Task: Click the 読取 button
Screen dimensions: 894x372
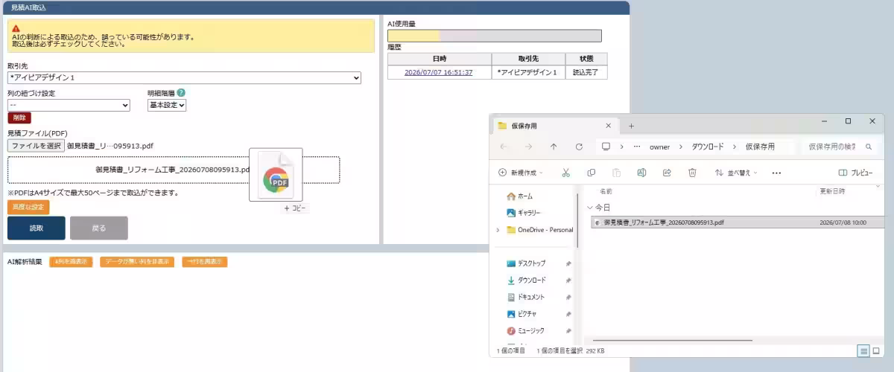Action: coord(37,228)
